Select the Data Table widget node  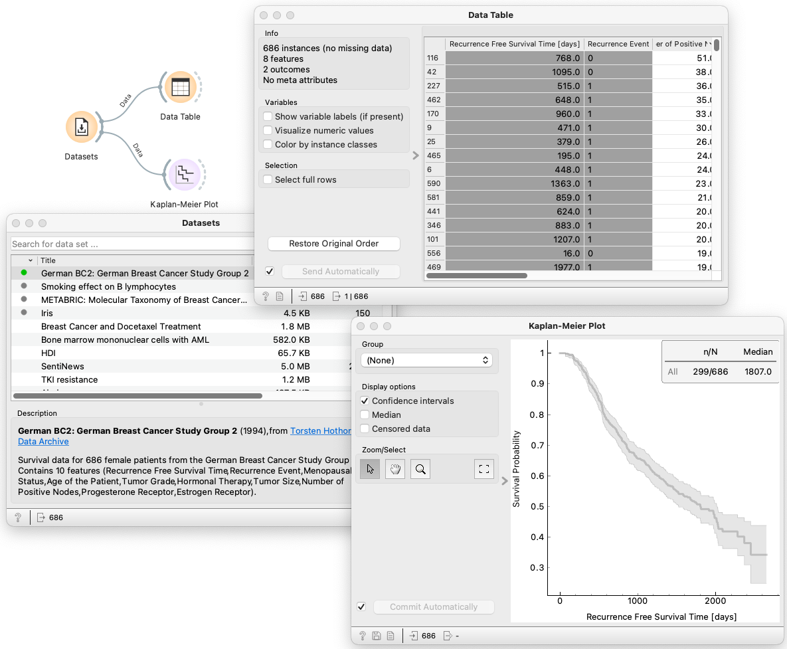click(180, 87)
